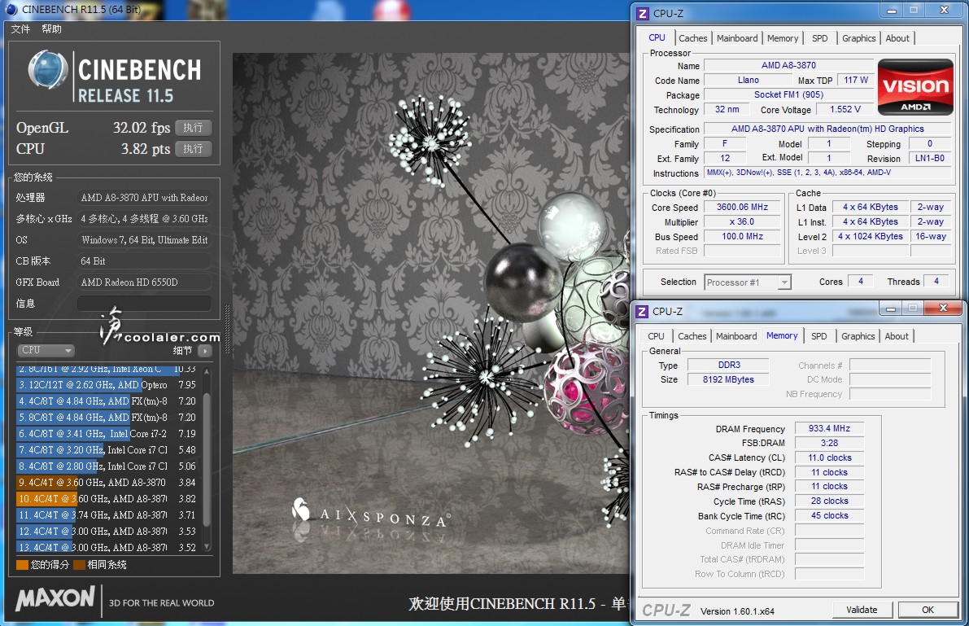Viewport: 969px width, 626px height.
Task: Open About tab in the memory CPU-Z window
Action: click(897, 336)
